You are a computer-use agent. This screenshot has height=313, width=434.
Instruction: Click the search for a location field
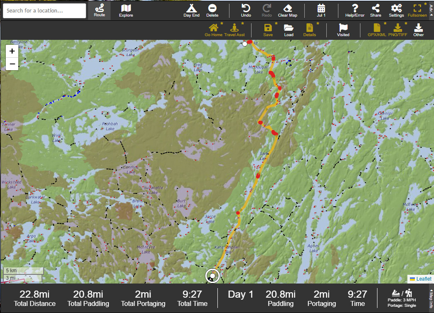pyautogui.click(x=44, y=11)
